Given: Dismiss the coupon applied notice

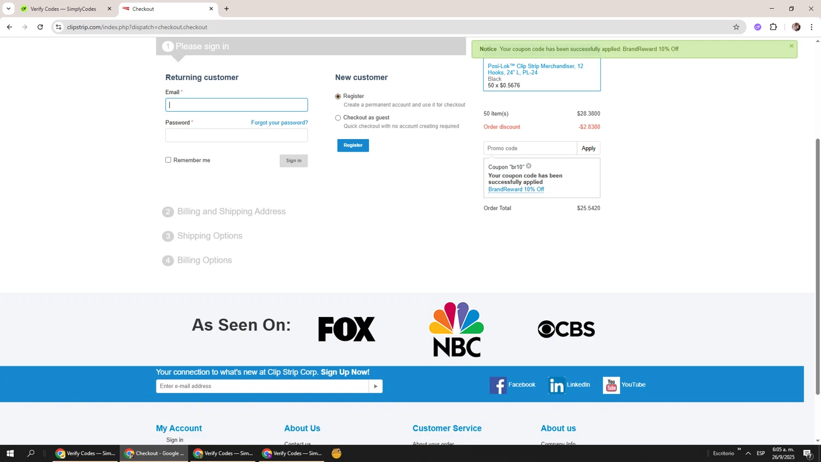Looking at the screenshot, I should coord(791,46).
